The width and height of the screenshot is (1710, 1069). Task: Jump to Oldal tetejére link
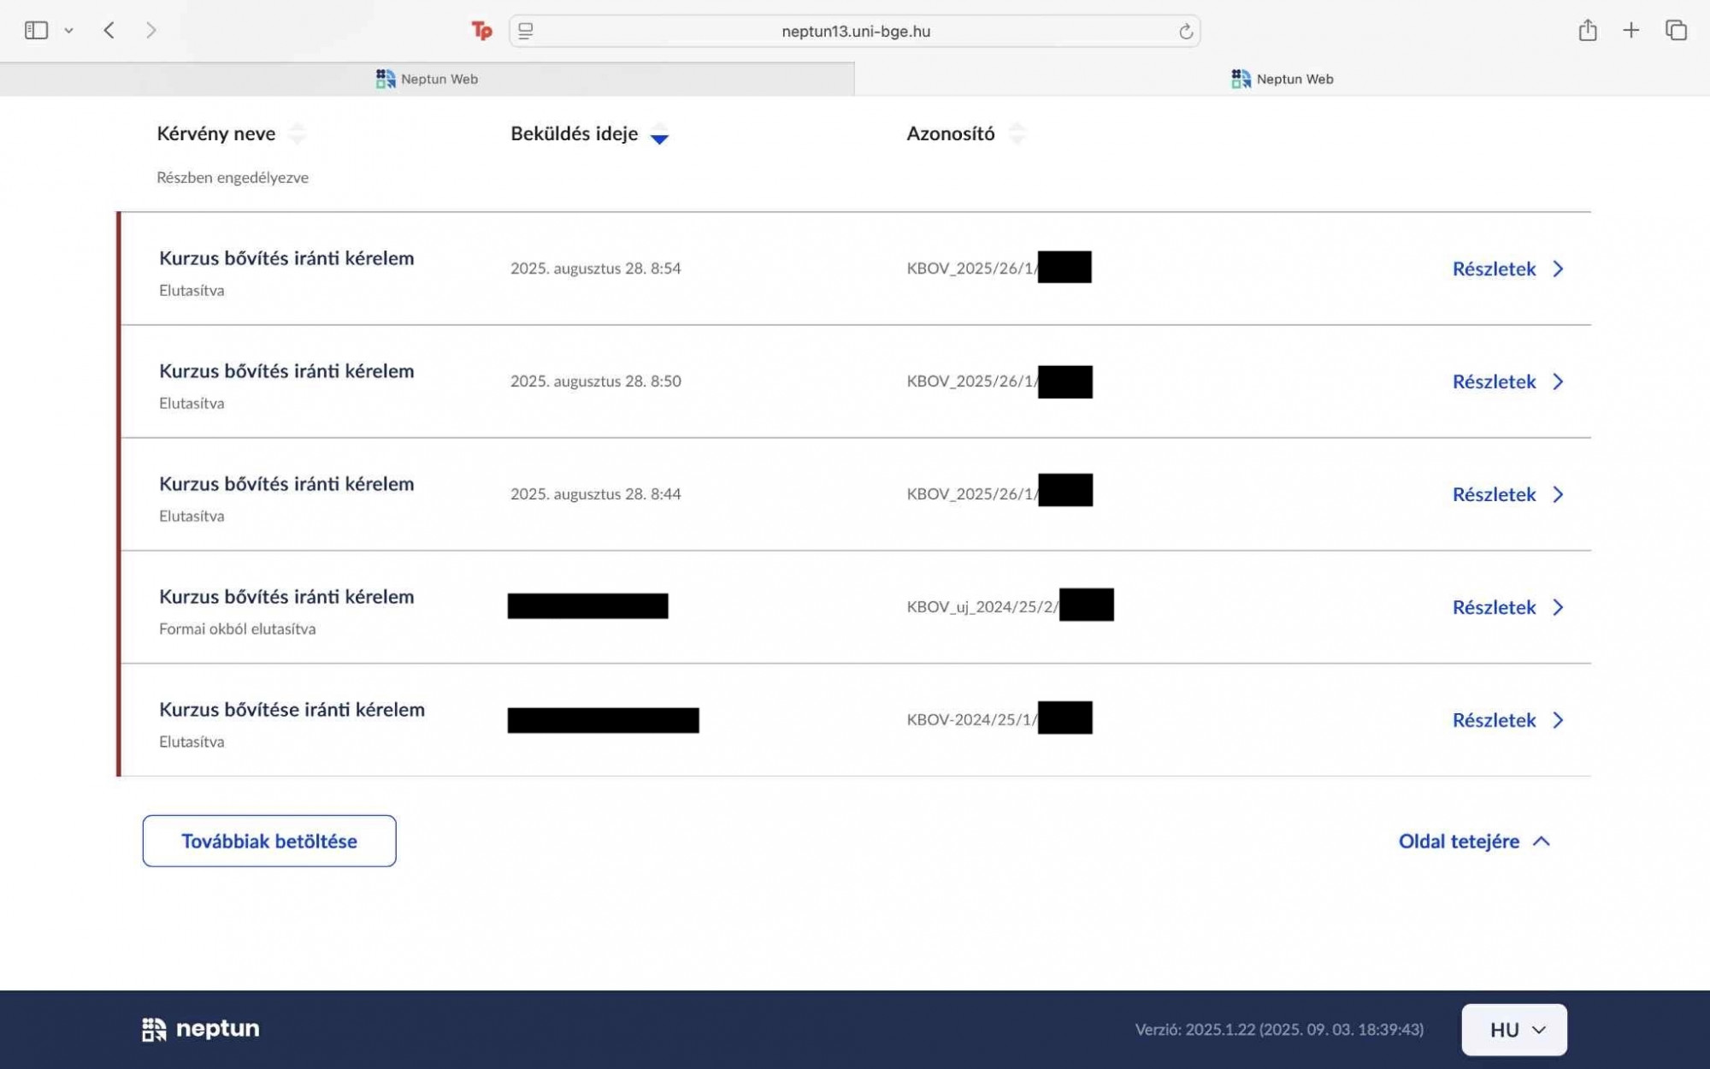1473,842
